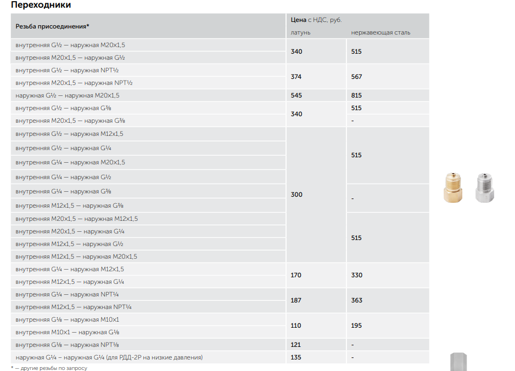Click the stainless steel price 363
Viewport: 515px width, 371px height.
(356, 300)
